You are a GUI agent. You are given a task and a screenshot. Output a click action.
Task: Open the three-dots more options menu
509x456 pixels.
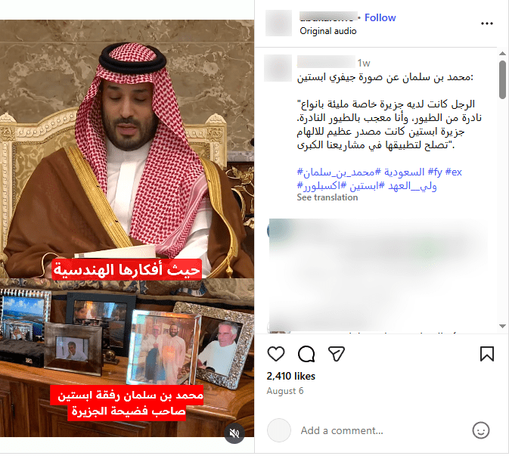(x=487, y=23)
